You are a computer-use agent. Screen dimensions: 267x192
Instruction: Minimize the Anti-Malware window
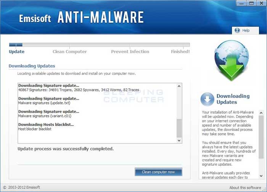241,3
